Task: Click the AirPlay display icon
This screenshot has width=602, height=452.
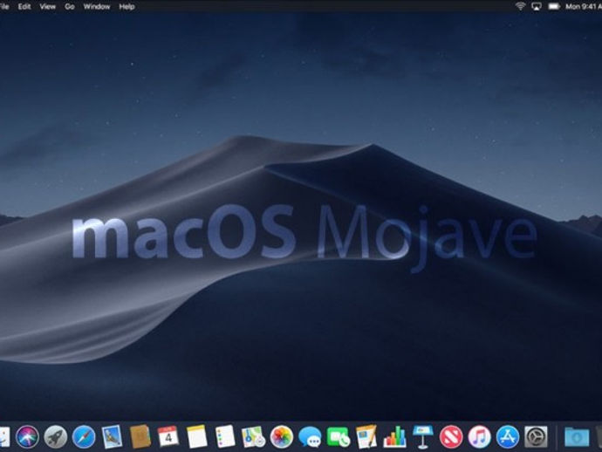Action: tap(537, 6)
